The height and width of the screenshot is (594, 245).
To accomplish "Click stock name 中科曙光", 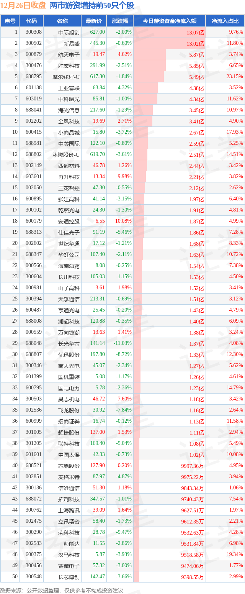I will 69,99.
